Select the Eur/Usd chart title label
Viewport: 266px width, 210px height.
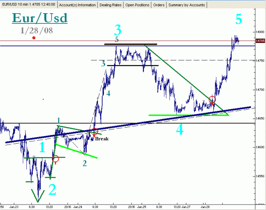click(x=40, y=18)
